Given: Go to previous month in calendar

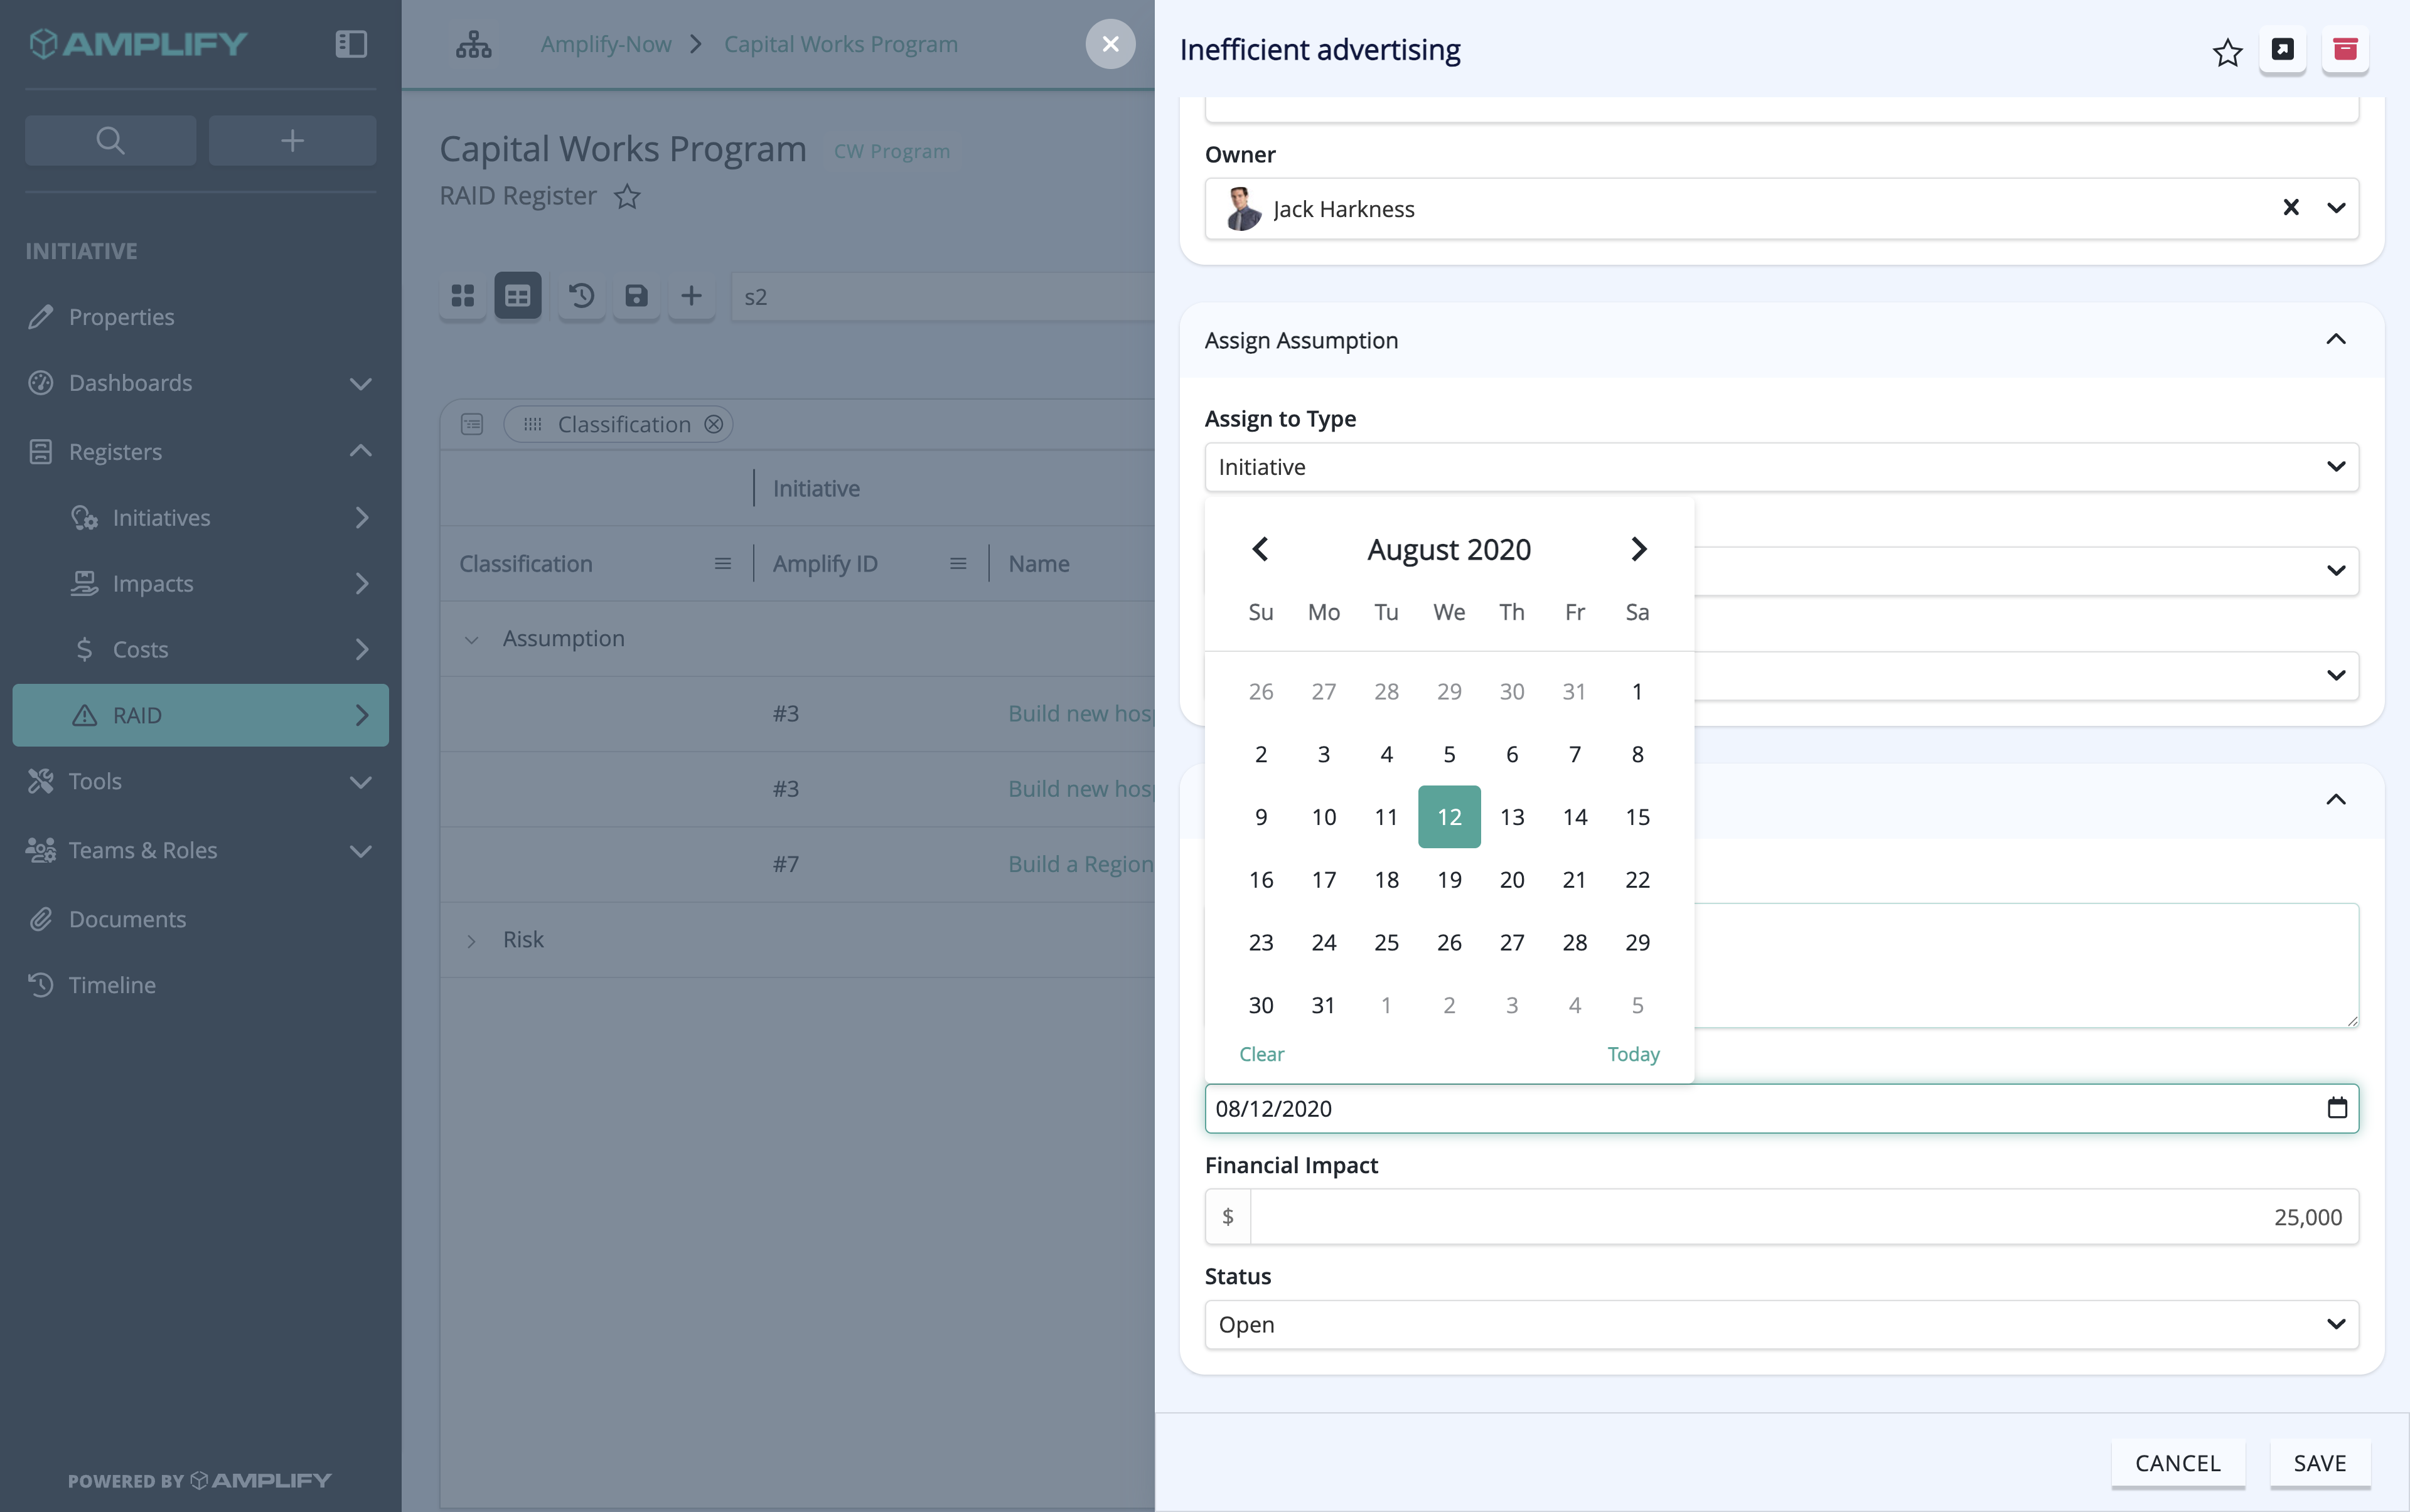Looking at the screenshot, I should (1260, 549).
